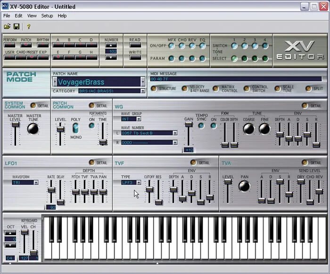Screen dimensions: 330x274
Task: Open the Help menu
Action: pyautogui.click(x=62, y=16)
